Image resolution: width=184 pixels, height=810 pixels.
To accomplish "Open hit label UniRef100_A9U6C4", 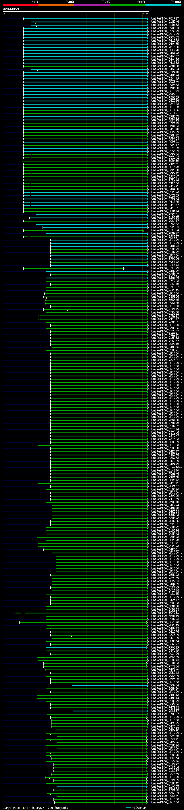I will point(165,28).
